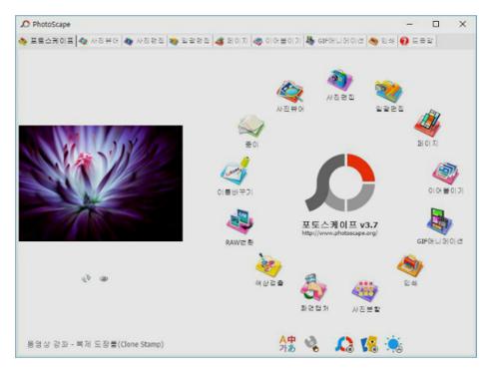Click the language selection A中가あ icon
The height and width of the screenshot is (373, 492).
pyautogui.click(x=287, y=344)
